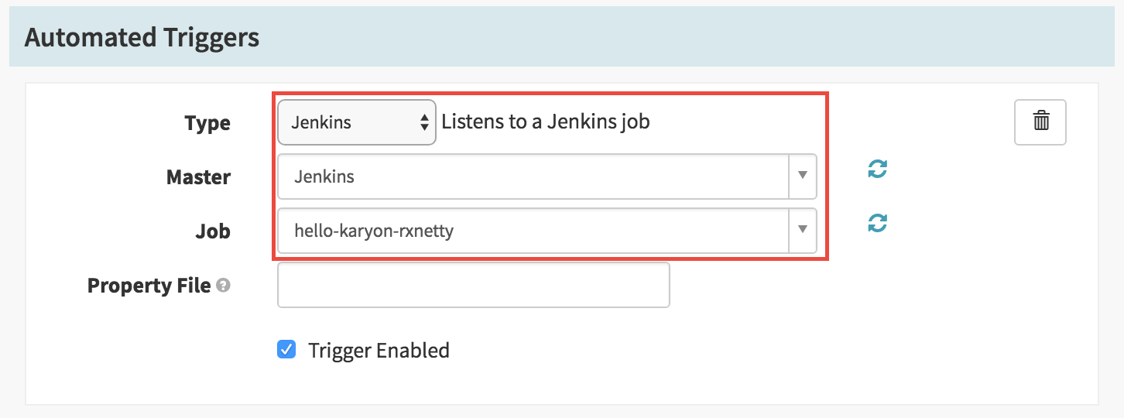Screen dimensions: 1124x418
Task: Click the empty area below Trigger Enabled
Action: [x=561, y=385]
